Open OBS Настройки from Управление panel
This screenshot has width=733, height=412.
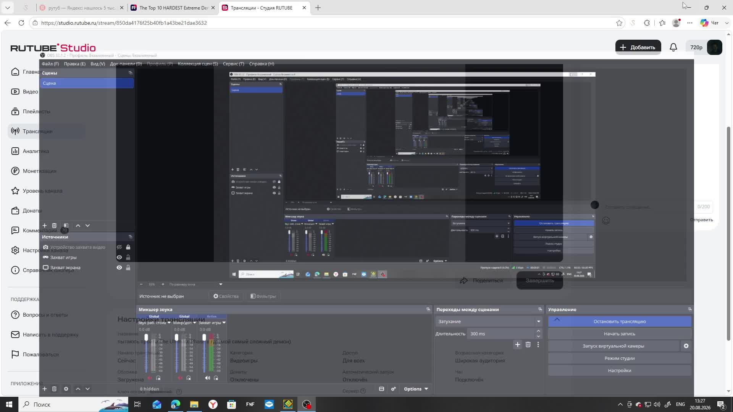(620, 370)
